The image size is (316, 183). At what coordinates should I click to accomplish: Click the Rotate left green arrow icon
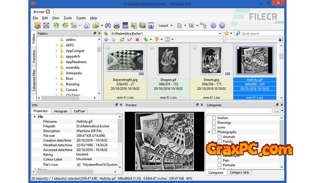coord(56,26)
